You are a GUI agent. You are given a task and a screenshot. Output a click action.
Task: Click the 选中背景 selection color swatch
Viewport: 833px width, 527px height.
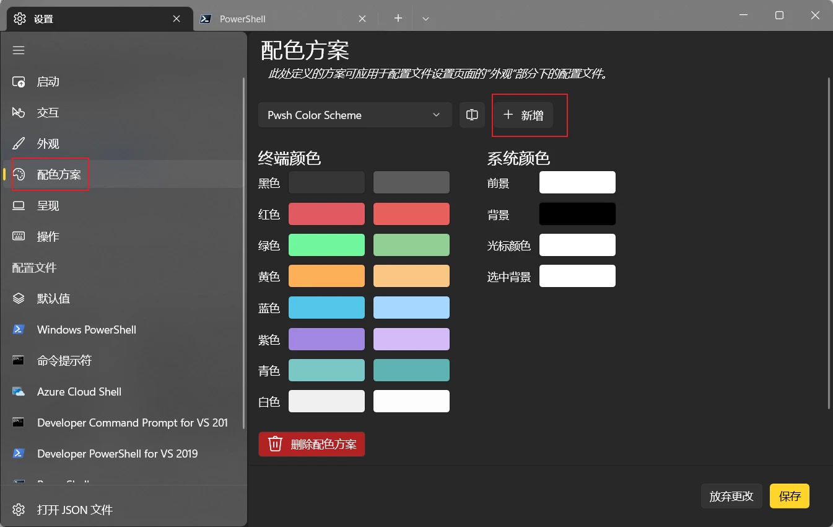[577, 276]
